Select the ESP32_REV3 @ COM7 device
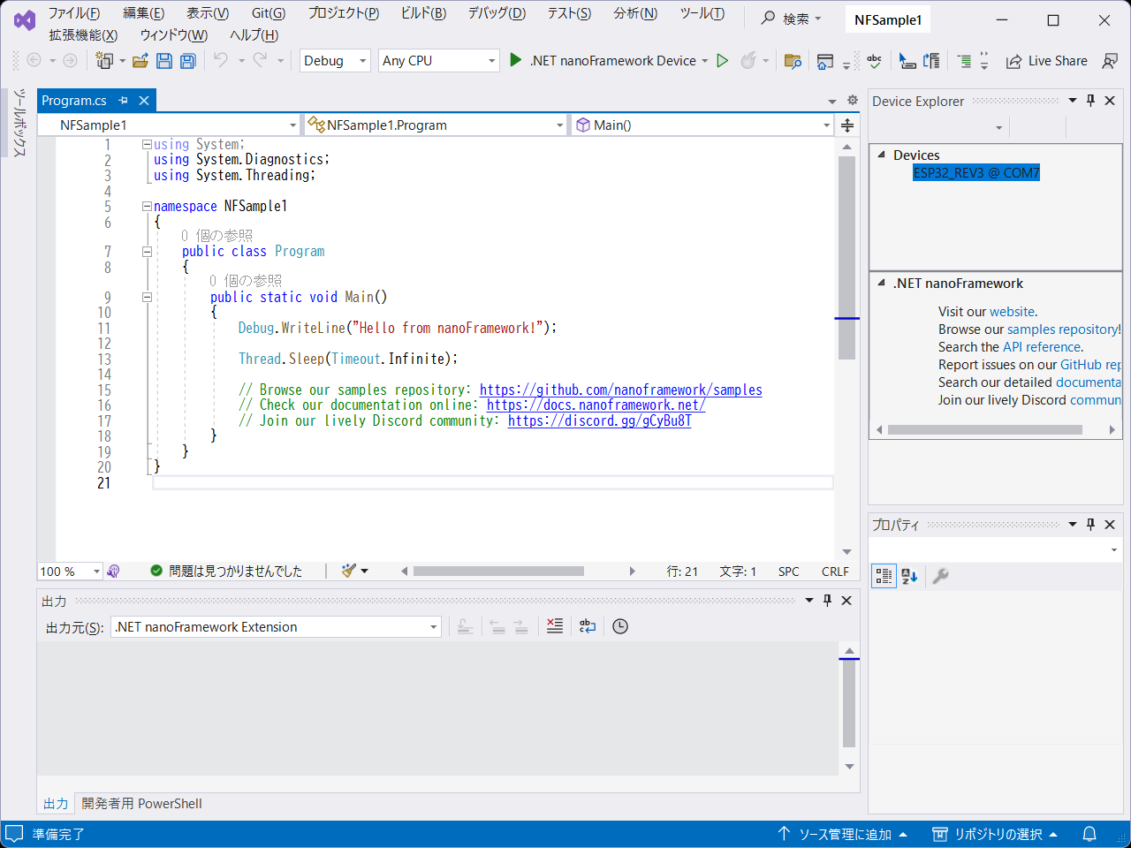The width and height of the screenshot is (1131, 848). coord(976,173)
